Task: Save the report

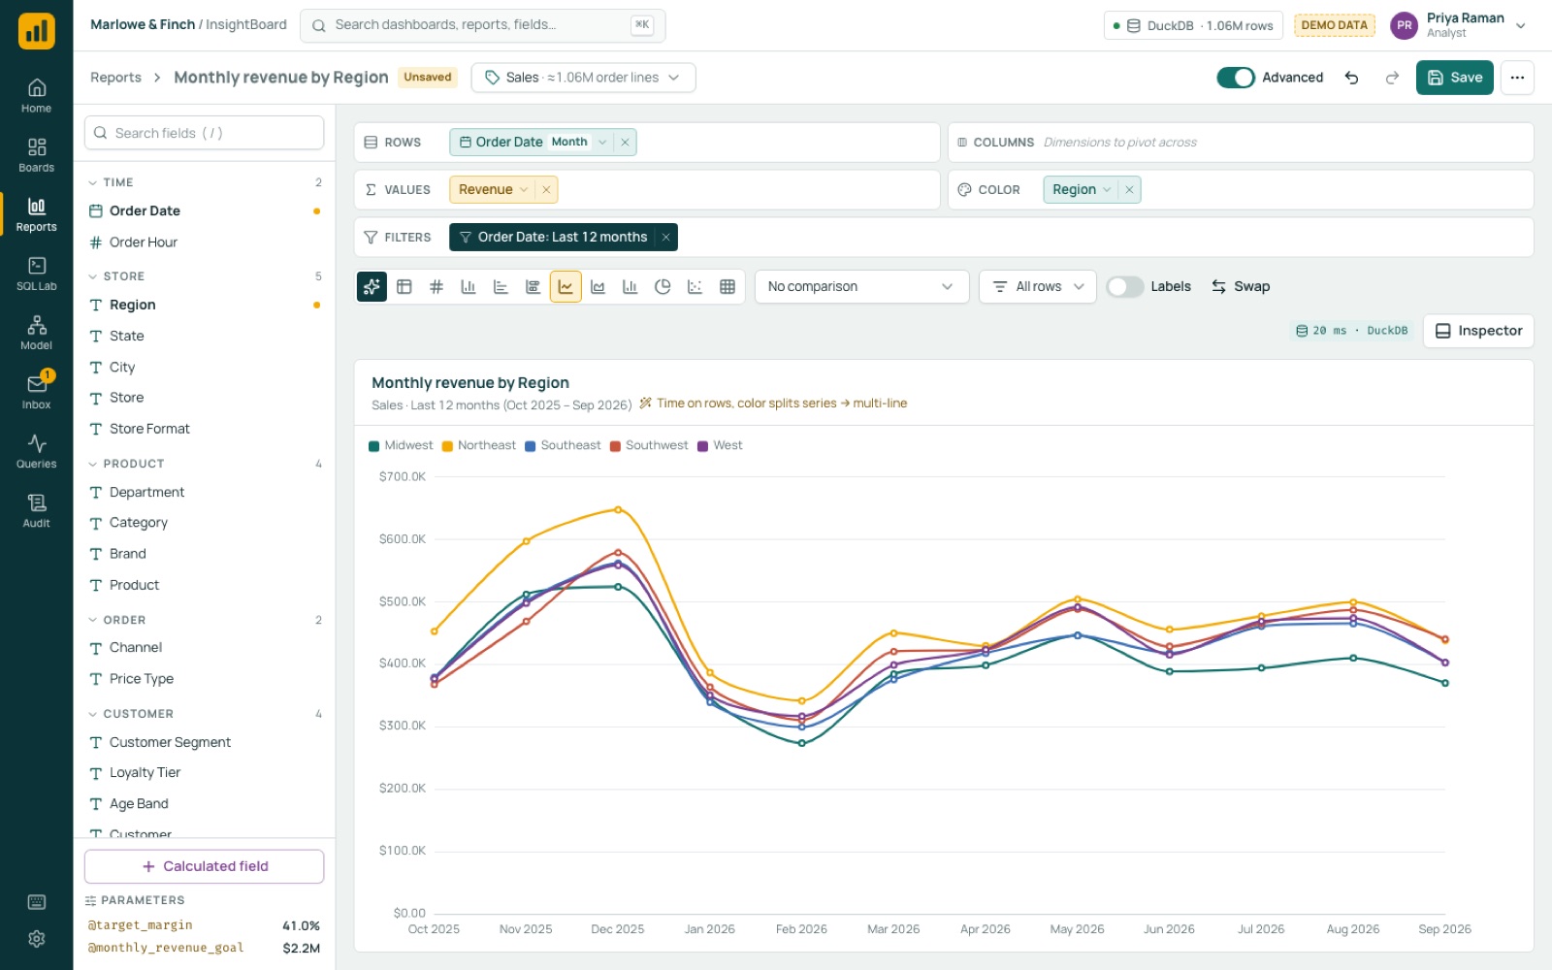Action: 1454,78
